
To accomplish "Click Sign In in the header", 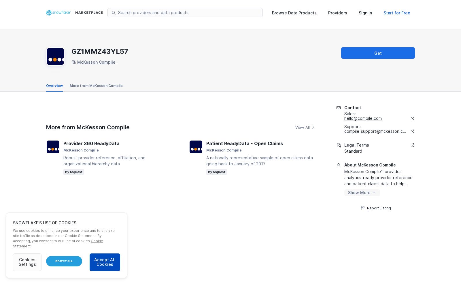I will (x=365, y=13).
